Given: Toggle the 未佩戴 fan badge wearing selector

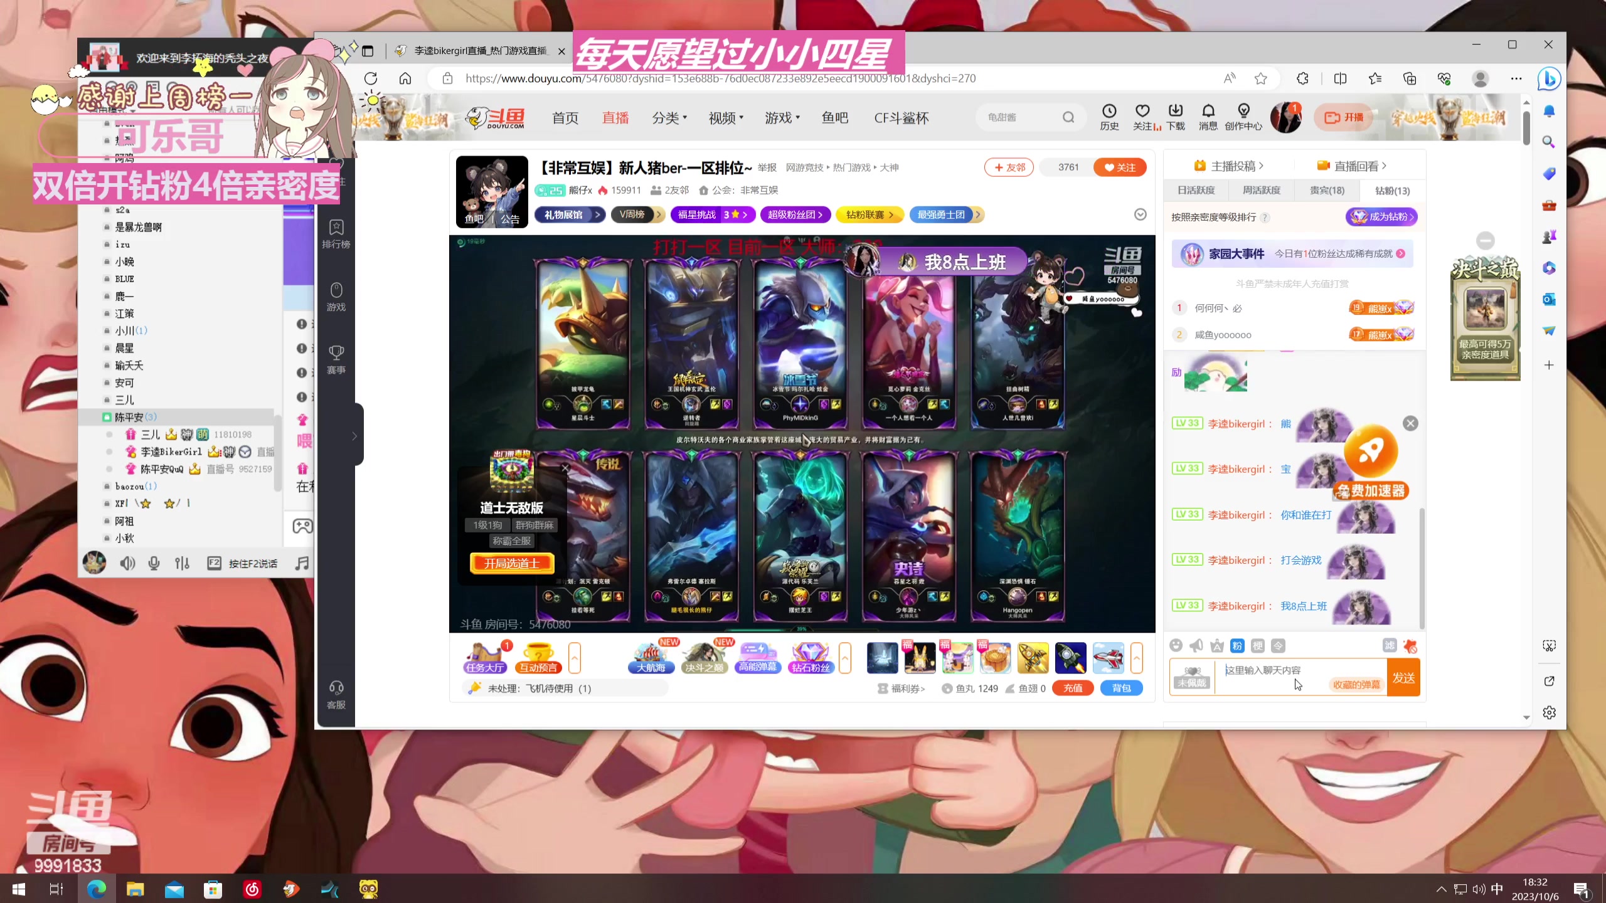Looking at the screenshot, I should coord(1193,677).
